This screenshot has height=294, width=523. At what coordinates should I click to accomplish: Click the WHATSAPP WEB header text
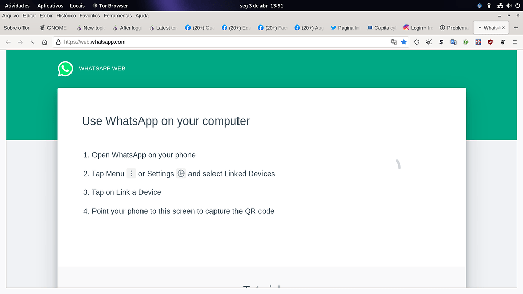click(102, 69)
